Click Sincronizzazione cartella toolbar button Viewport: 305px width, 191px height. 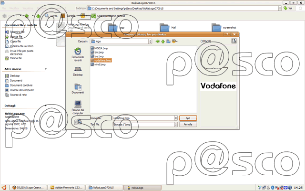[x=108, y=16]
